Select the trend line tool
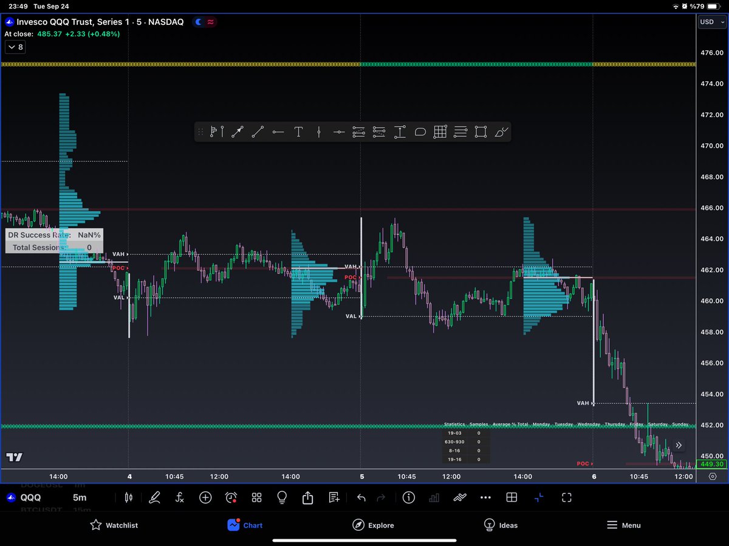The width and height of the screenshot is (729, 546). [x=258, y=131]
